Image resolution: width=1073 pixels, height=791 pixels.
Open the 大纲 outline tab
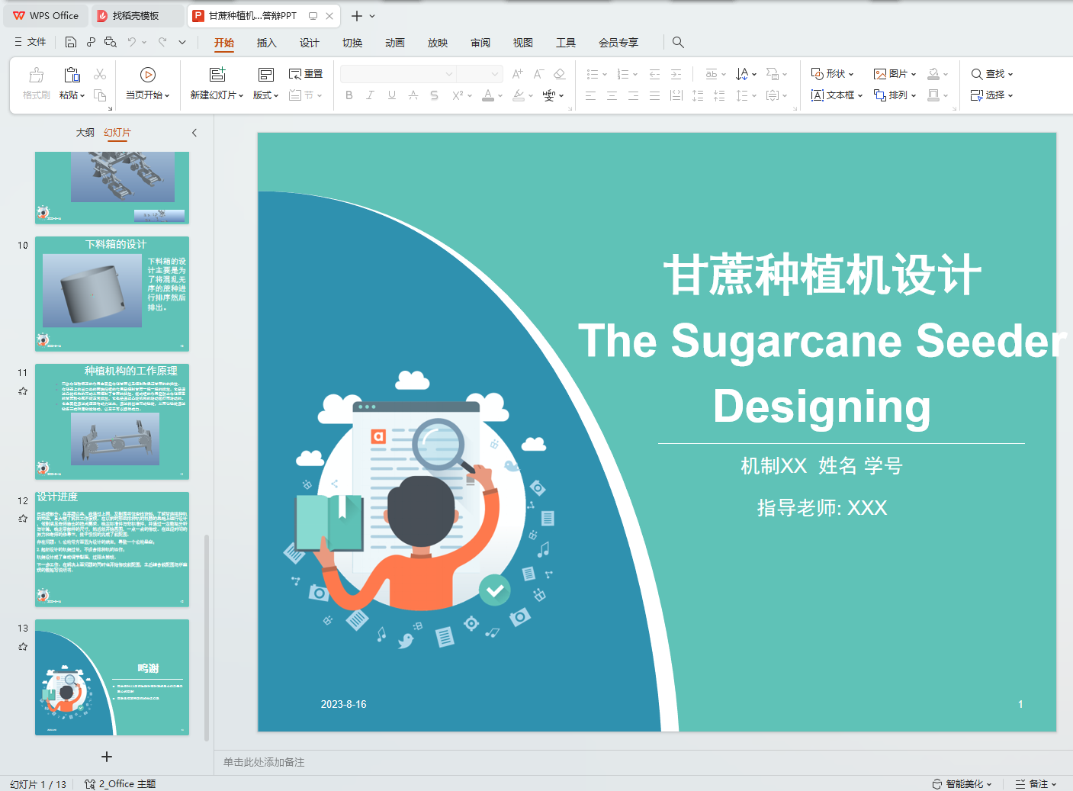[85, 133]
